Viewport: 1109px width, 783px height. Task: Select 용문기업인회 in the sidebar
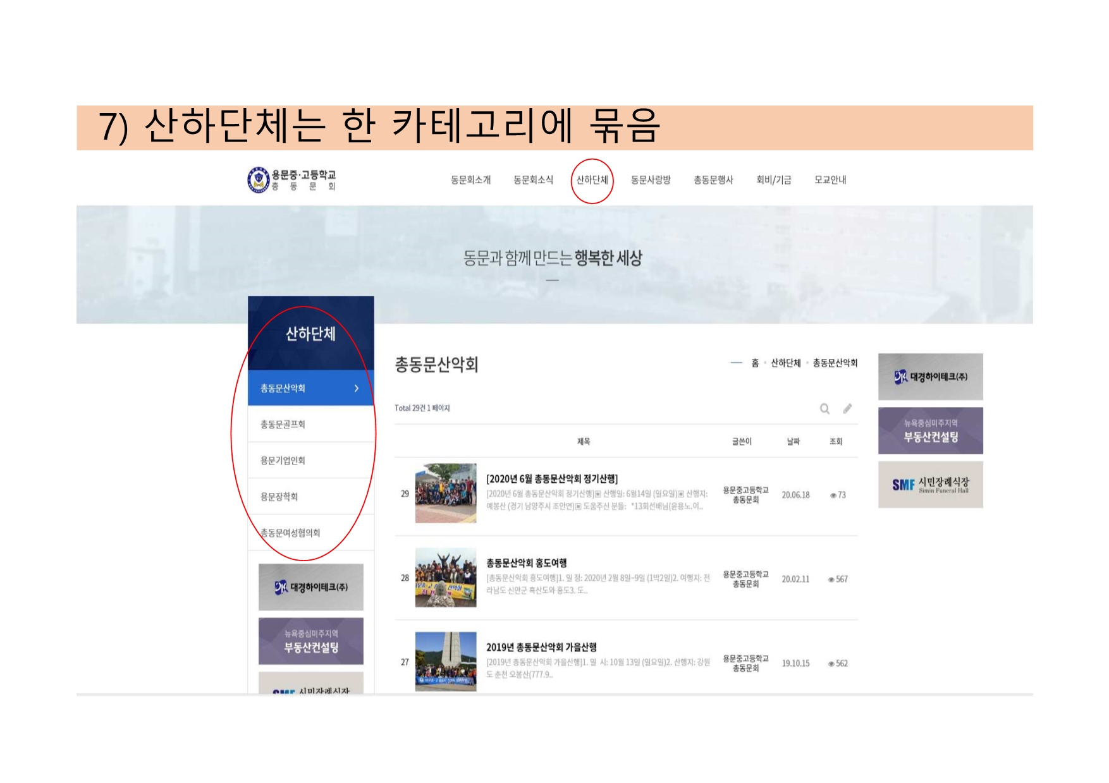pos(311,460)
